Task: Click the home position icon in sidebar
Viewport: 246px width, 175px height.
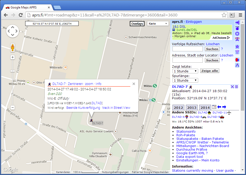Action: (x=237, y=28)
